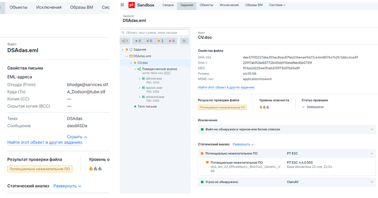Click the SHA-1 hash value 209f7abf…
This screenshot has width=378, height=198.
click(x=277, y=63)
